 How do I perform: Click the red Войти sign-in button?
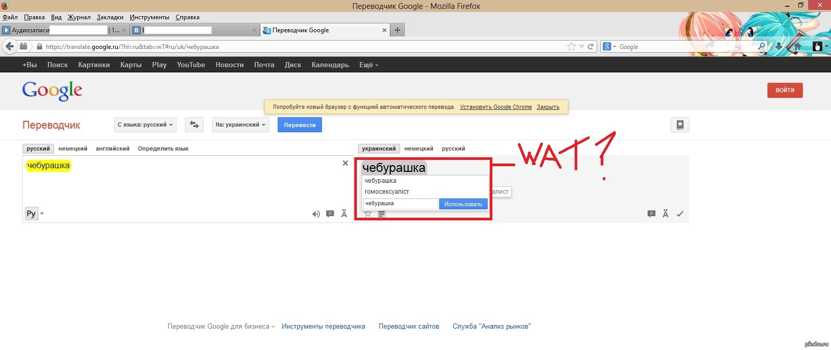(x=785, y=90)
